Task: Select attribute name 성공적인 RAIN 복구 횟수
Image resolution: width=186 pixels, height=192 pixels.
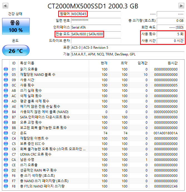Action: pyautogui.click(x=38, y=170)
